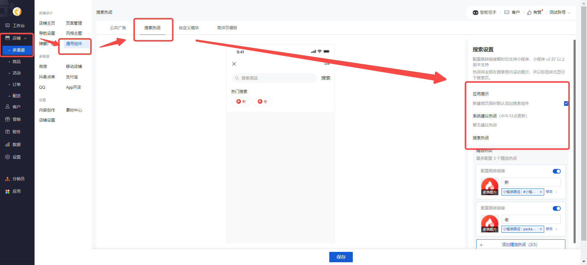This screenshot has height=265, width=587.
Task: Click the settings panel vertical scrollbar
Action: click(574, 140)
